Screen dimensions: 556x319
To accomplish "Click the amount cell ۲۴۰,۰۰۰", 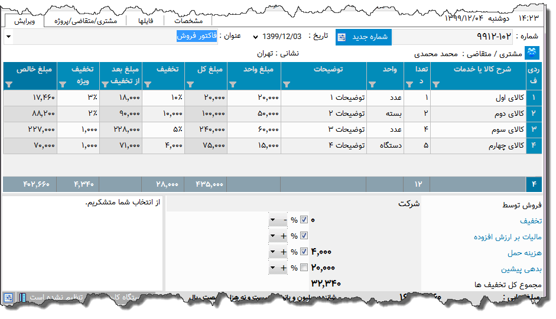I will click(206, 130).
